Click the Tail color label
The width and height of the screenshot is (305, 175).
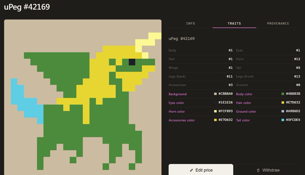pyautogui.click(x=243, y=120)
